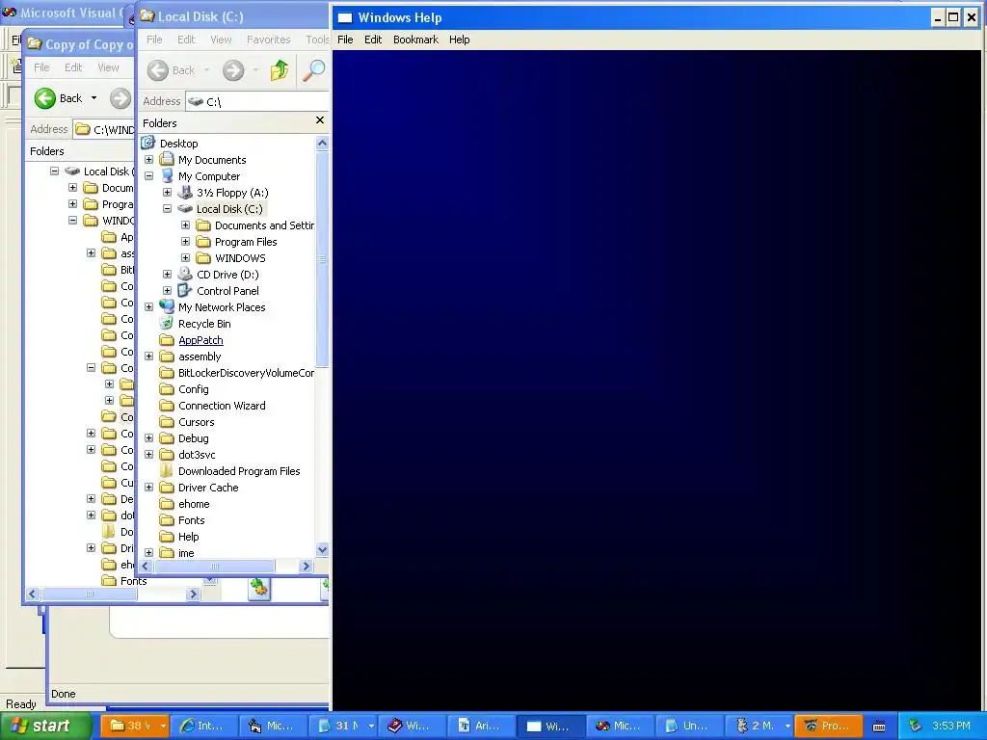Click the address field showing C:\
Viewport: 987px width, 740px height.
[x=257, y=101]
